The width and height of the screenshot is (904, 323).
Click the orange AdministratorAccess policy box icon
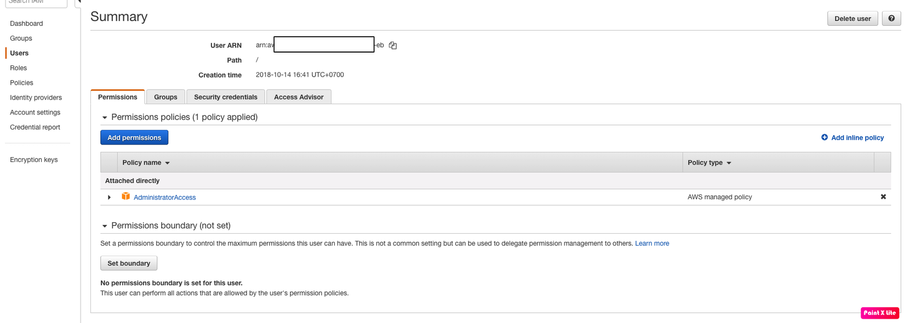125,197
